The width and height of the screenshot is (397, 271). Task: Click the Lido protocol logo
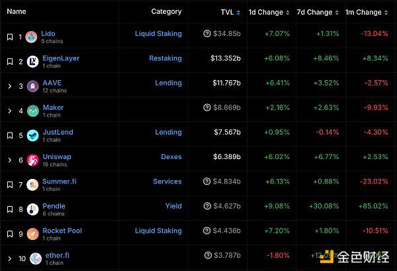pos(31,37)
